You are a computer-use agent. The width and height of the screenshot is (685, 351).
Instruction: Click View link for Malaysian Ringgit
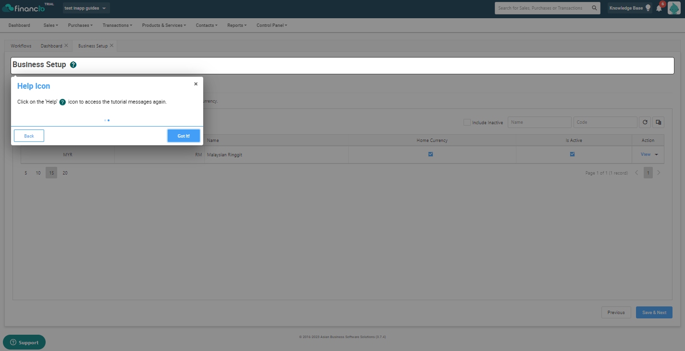(646, 154)
